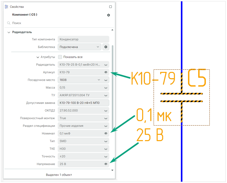Viewport: 227px width, 183px height.
Task: Show the Посадочное место attribute
Action: (106, 80)
